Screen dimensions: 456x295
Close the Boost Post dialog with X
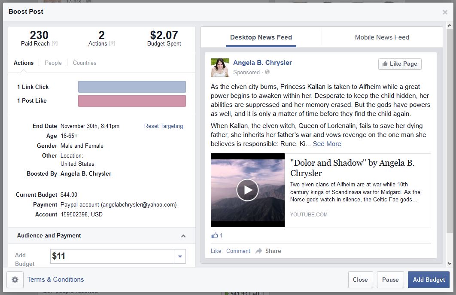pyautogui.click(x=445, y=12)
